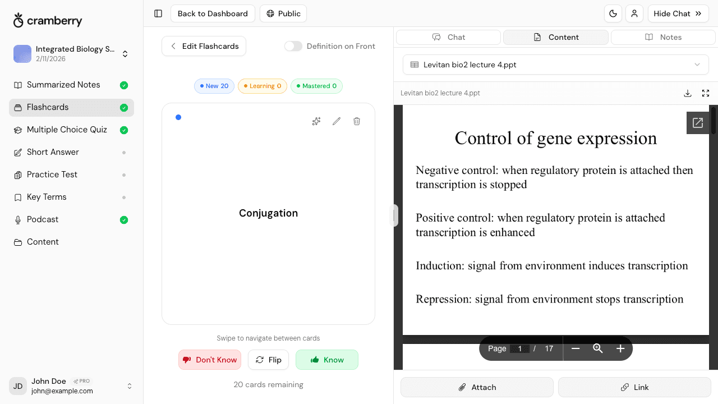Switch to the Chat tab
The height and width of the screenshot is (404, 718).
click(x=448, y=37)
